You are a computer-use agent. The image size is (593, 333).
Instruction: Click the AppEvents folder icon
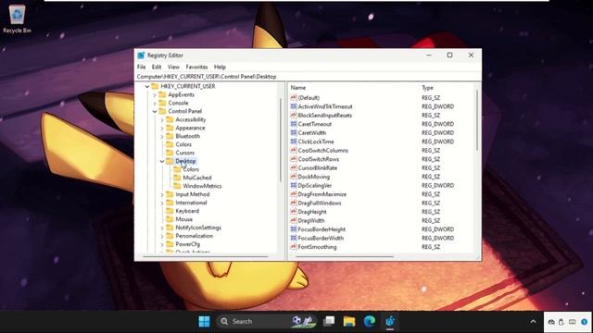(162, 94)
